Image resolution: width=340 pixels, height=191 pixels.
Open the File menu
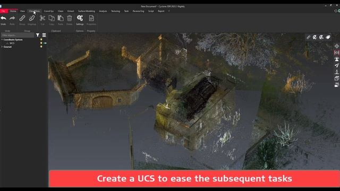pos(4,11)
